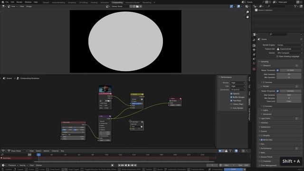The width and height of the screenshot is (304, 171).
Task: Expand the Volumes panel
Action: point(264,123)
